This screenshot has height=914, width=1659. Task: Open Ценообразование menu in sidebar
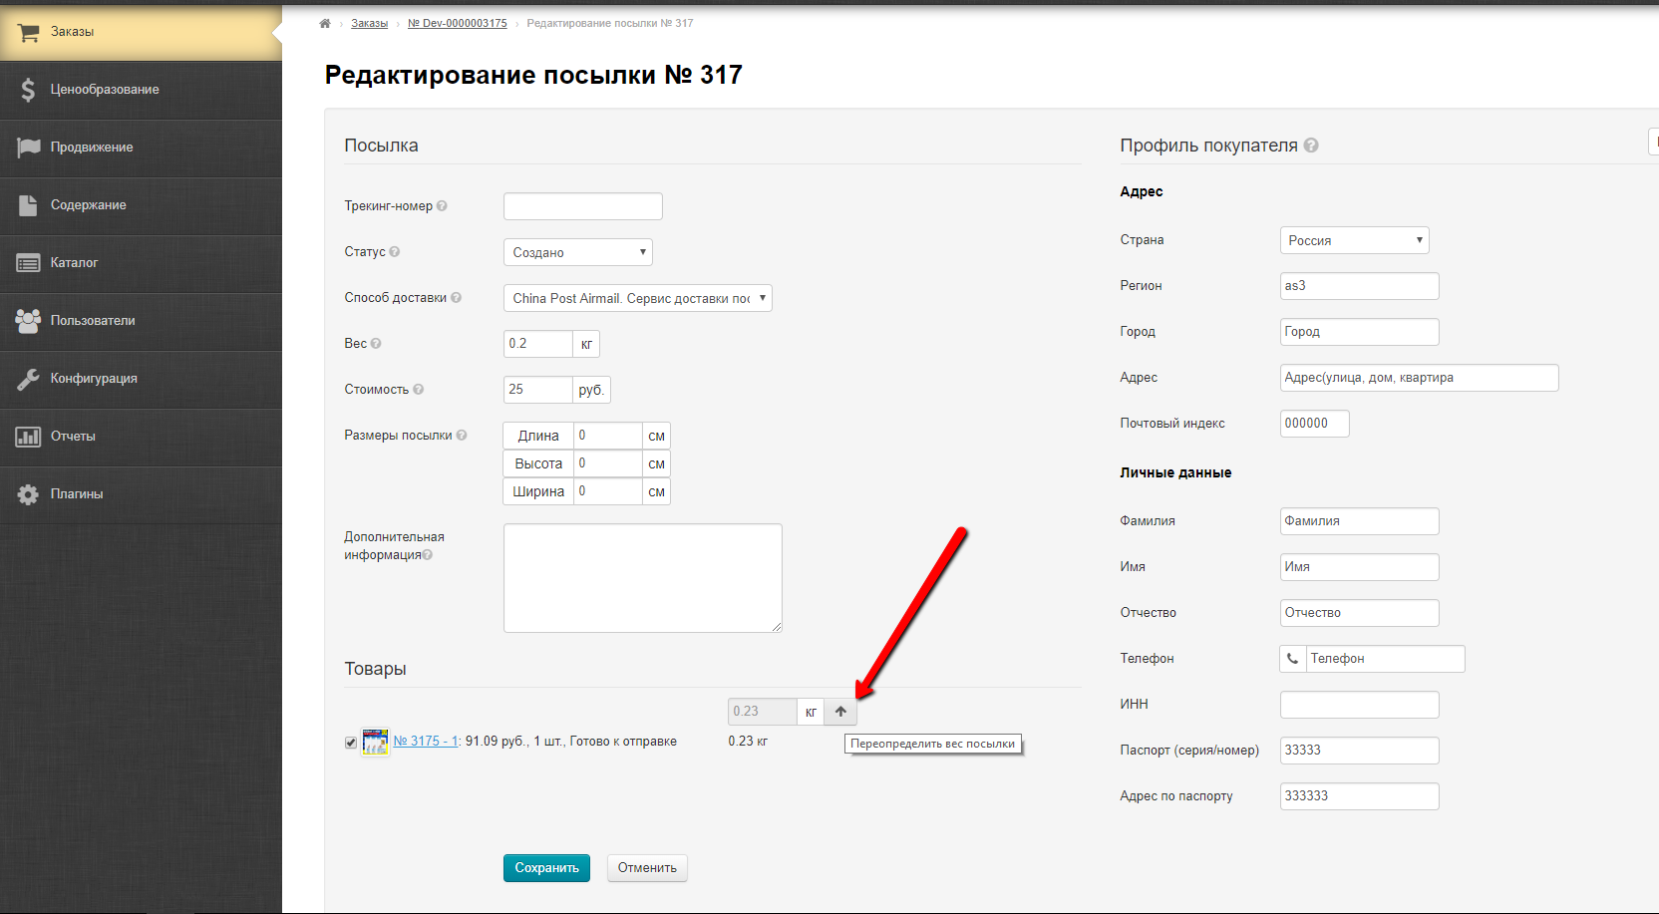pos(141,90)
